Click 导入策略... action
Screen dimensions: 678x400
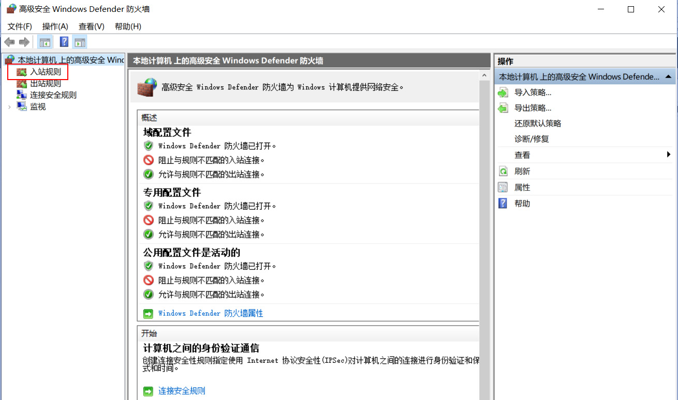point(533,93)
